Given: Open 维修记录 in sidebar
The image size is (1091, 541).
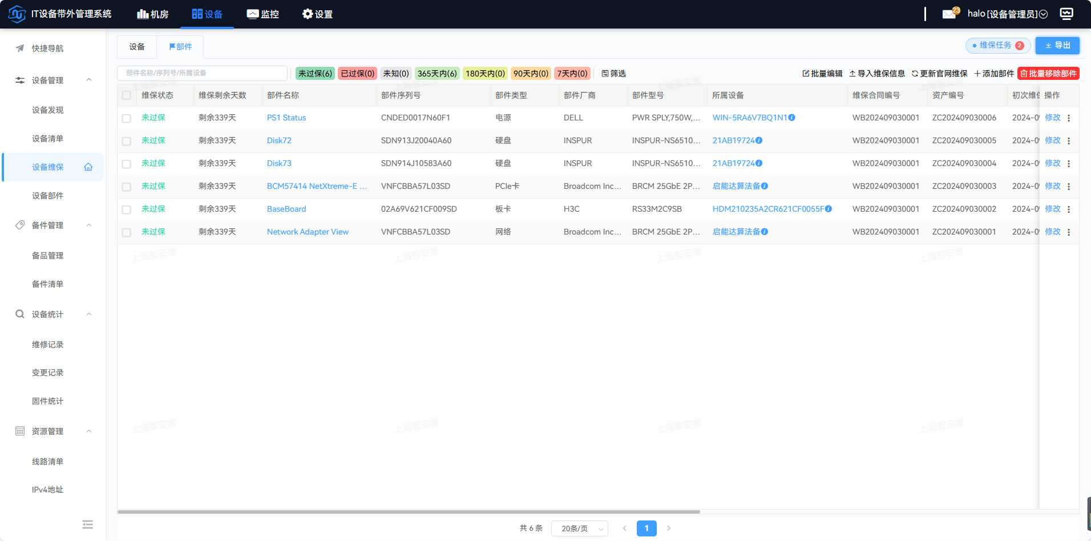Looking at the screenshot, I should (x=48, y=345).
